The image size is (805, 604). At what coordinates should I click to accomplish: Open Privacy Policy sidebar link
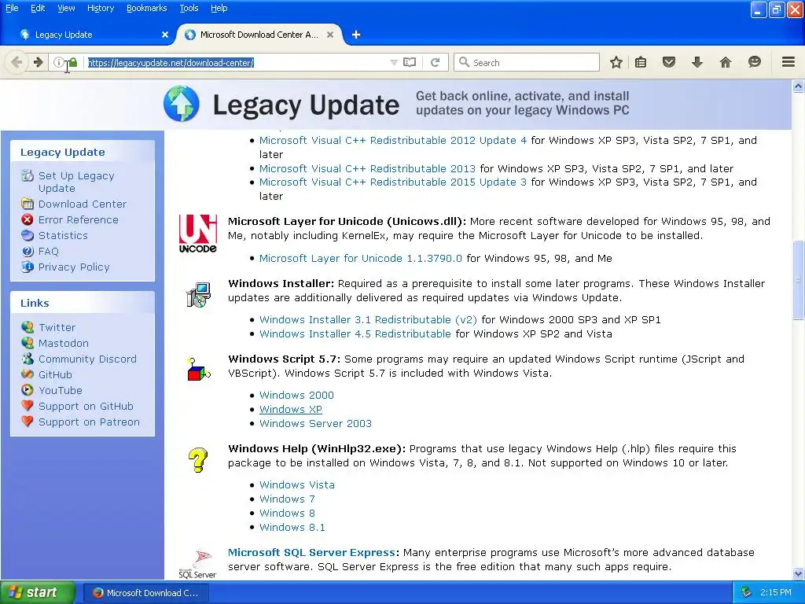tap(74, 267)
